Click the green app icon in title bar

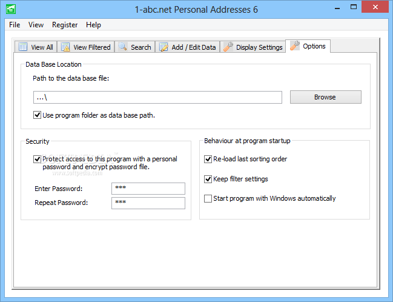coord(11,10)
